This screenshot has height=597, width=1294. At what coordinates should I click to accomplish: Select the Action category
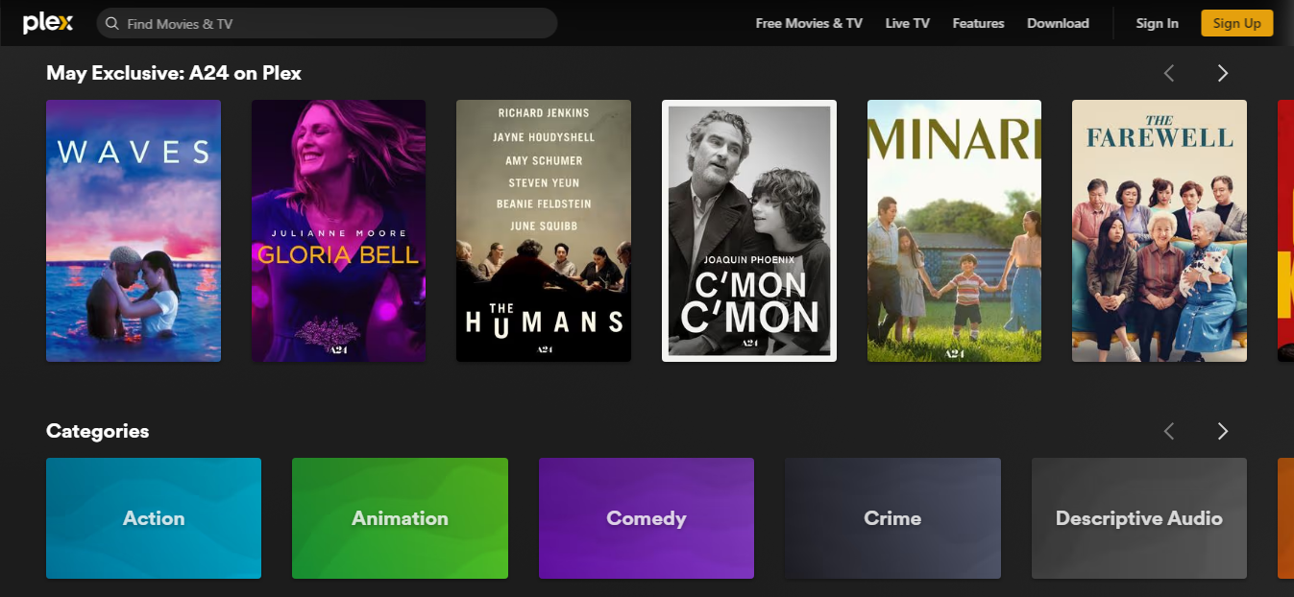[154, 518]
